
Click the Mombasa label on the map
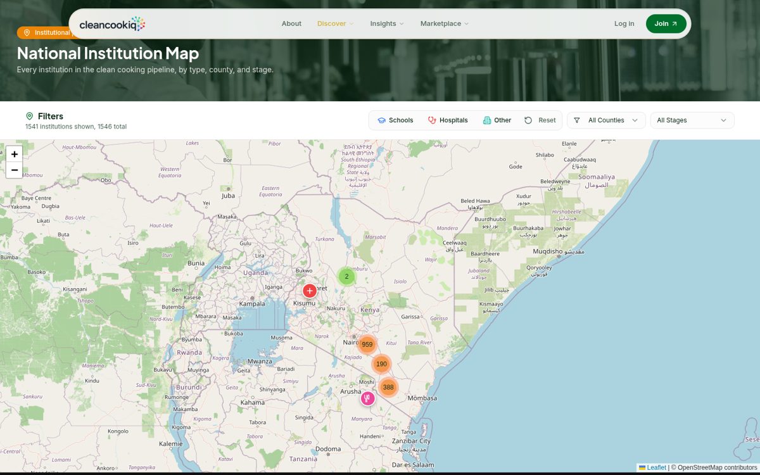[x=422, y=398]
